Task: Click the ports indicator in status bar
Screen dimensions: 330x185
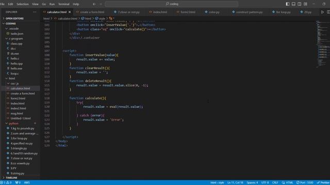Action: coord(18,183)
